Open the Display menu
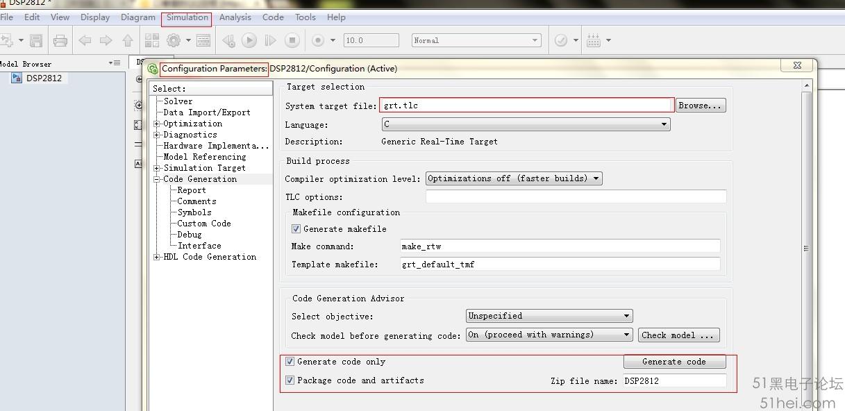 pos(95,17)
